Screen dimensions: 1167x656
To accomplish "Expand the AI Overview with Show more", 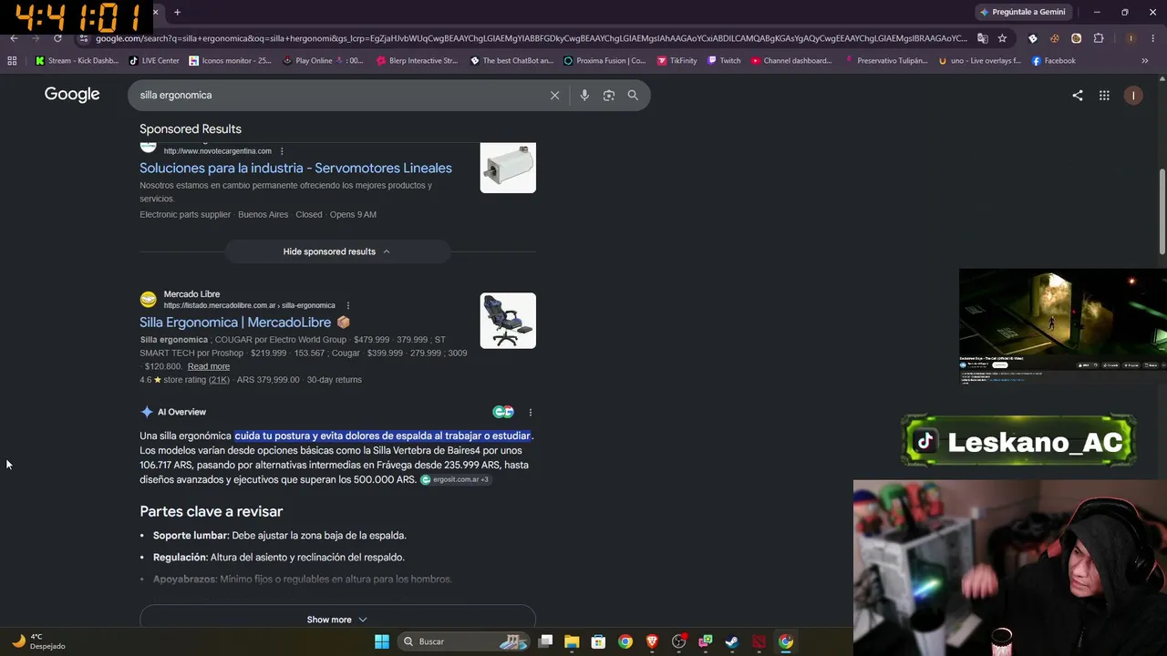I will coord(337,620).
